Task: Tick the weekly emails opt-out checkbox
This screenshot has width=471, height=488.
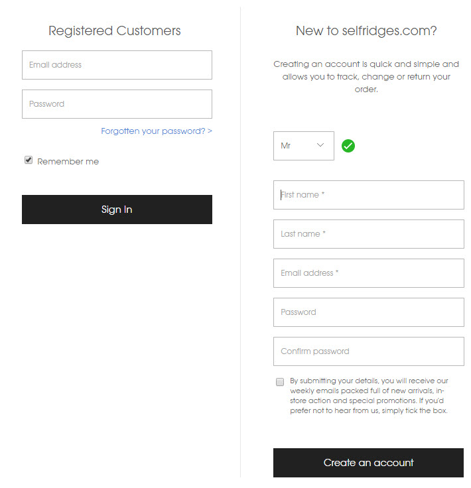Action: [x=280, y=382]
